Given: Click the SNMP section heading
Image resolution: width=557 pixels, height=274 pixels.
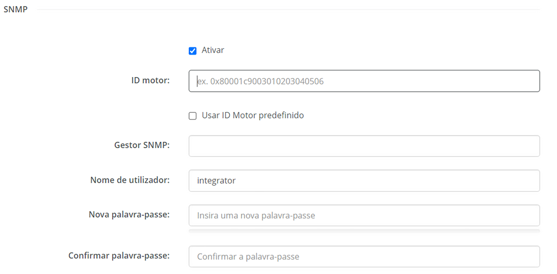Looking at the screenshot, I should pyautogui.click(x=16, y=9).
